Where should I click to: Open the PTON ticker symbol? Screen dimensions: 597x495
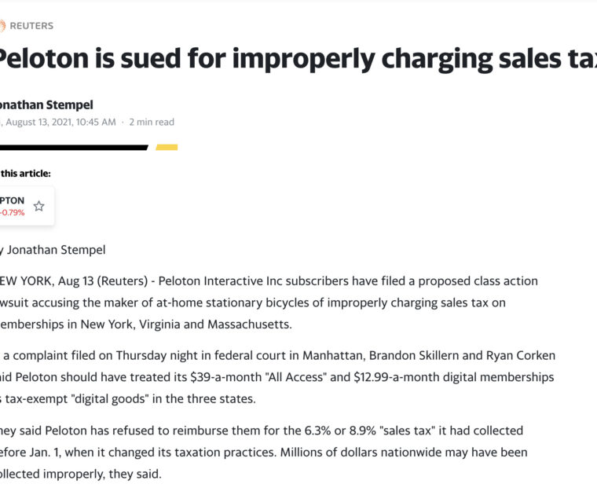click(x=13, y=200)
